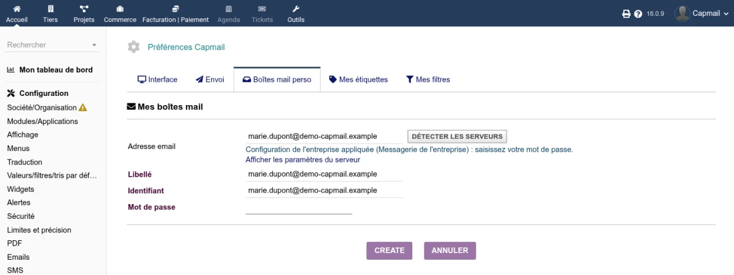Expand the Capmail user dropdown arrow
The height and width of the screenshot is (275, 734).
[726, 13]
